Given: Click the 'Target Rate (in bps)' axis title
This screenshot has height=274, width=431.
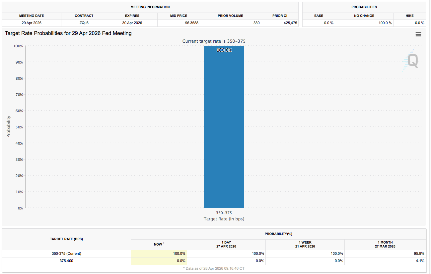Looking at the screenshot, I should pos(224,219).
